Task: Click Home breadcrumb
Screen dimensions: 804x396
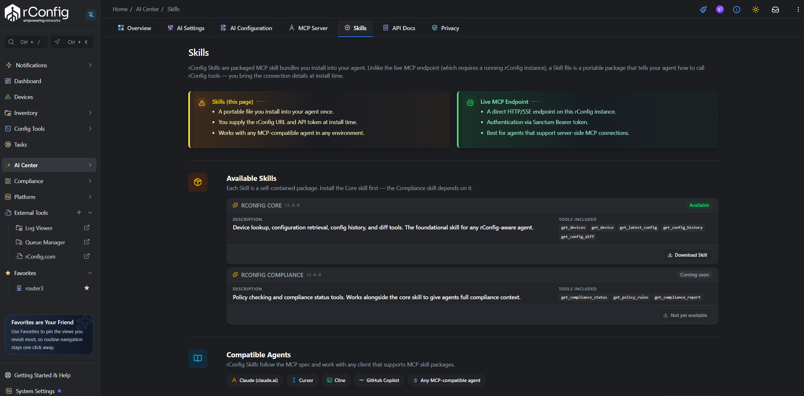Action: coord(120,9)
